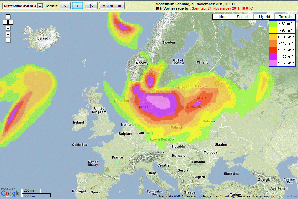Advance to the next forecast time step
The height and width of the screenshot is (199, 298).
(x=77, y=6)
